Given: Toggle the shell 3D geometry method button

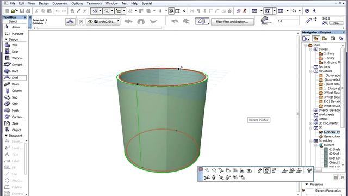Looking at the screenshot, I should point(202,22).
